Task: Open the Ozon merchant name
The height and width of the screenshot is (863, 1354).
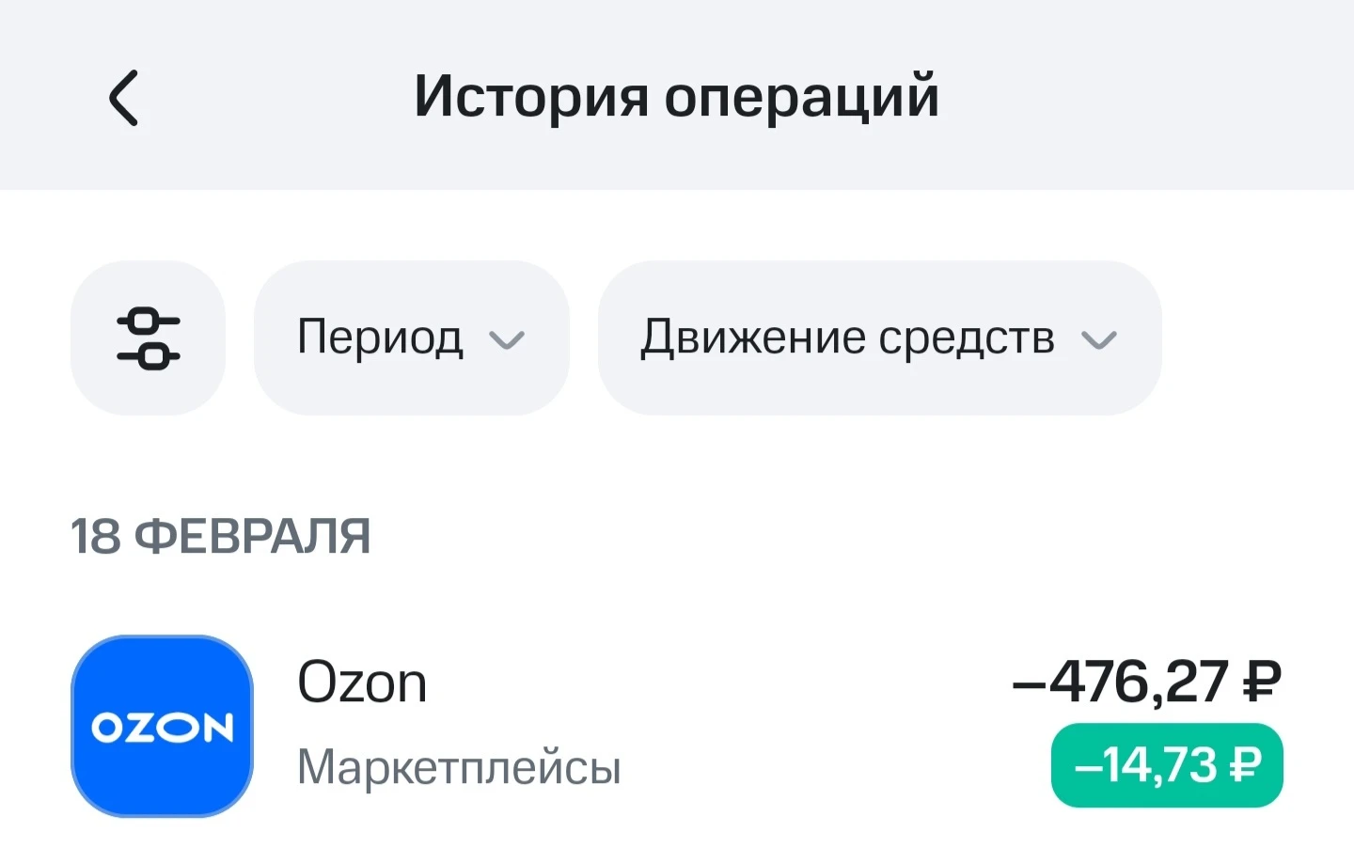Action: coord(362,683)
